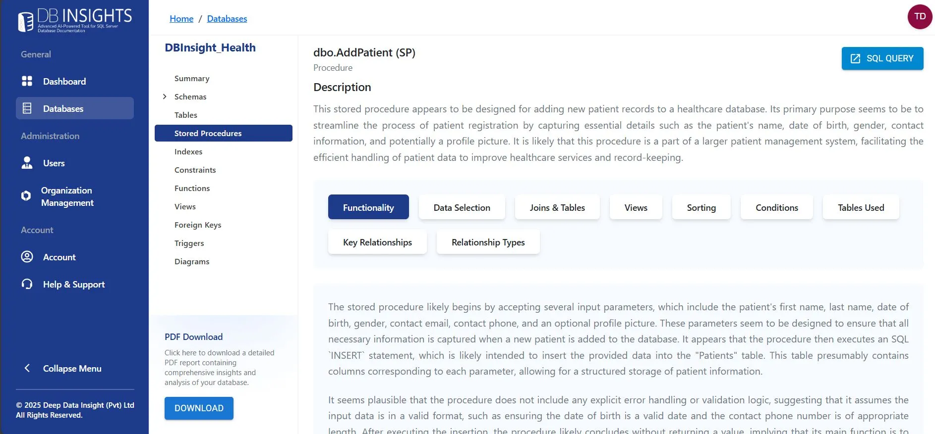
Task: Open the Schemas section
Action: tap(190, 96)
